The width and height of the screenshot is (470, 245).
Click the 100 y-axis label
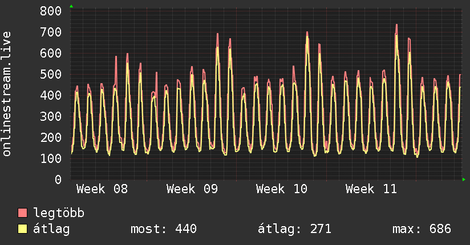tap(51, 158)
